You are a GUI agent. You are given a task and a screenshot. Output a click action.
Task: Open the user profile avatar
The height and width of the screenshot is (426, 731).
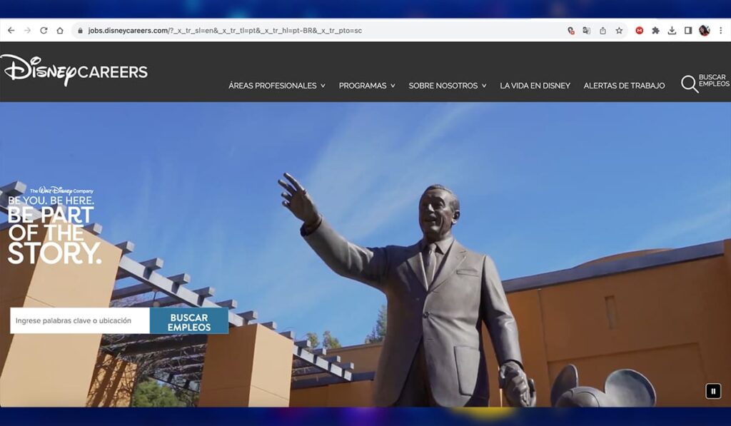[x=705, y=31]
